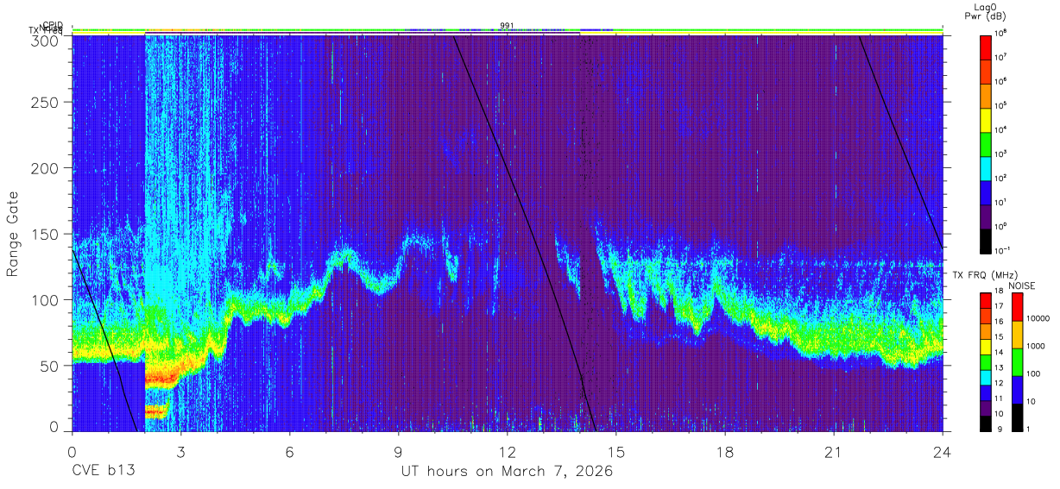Select the time-axis '9' hour tick label
Screen dimensions: 1060x489
pyautogui.click(x=398, y=453)
